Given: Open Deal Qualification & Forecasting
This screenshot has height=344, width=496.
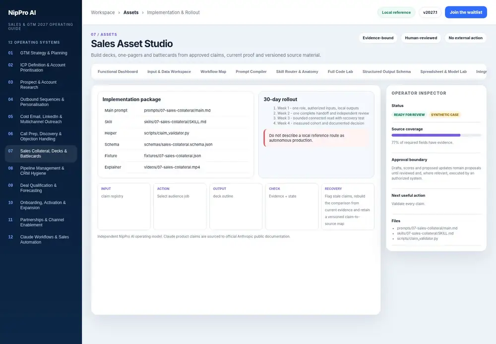Looking at the screenshot, I should (x=41, y=188).
